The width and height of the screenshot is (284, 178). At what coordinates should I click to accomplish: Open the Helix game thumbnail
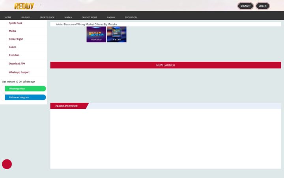coord(117,34)
